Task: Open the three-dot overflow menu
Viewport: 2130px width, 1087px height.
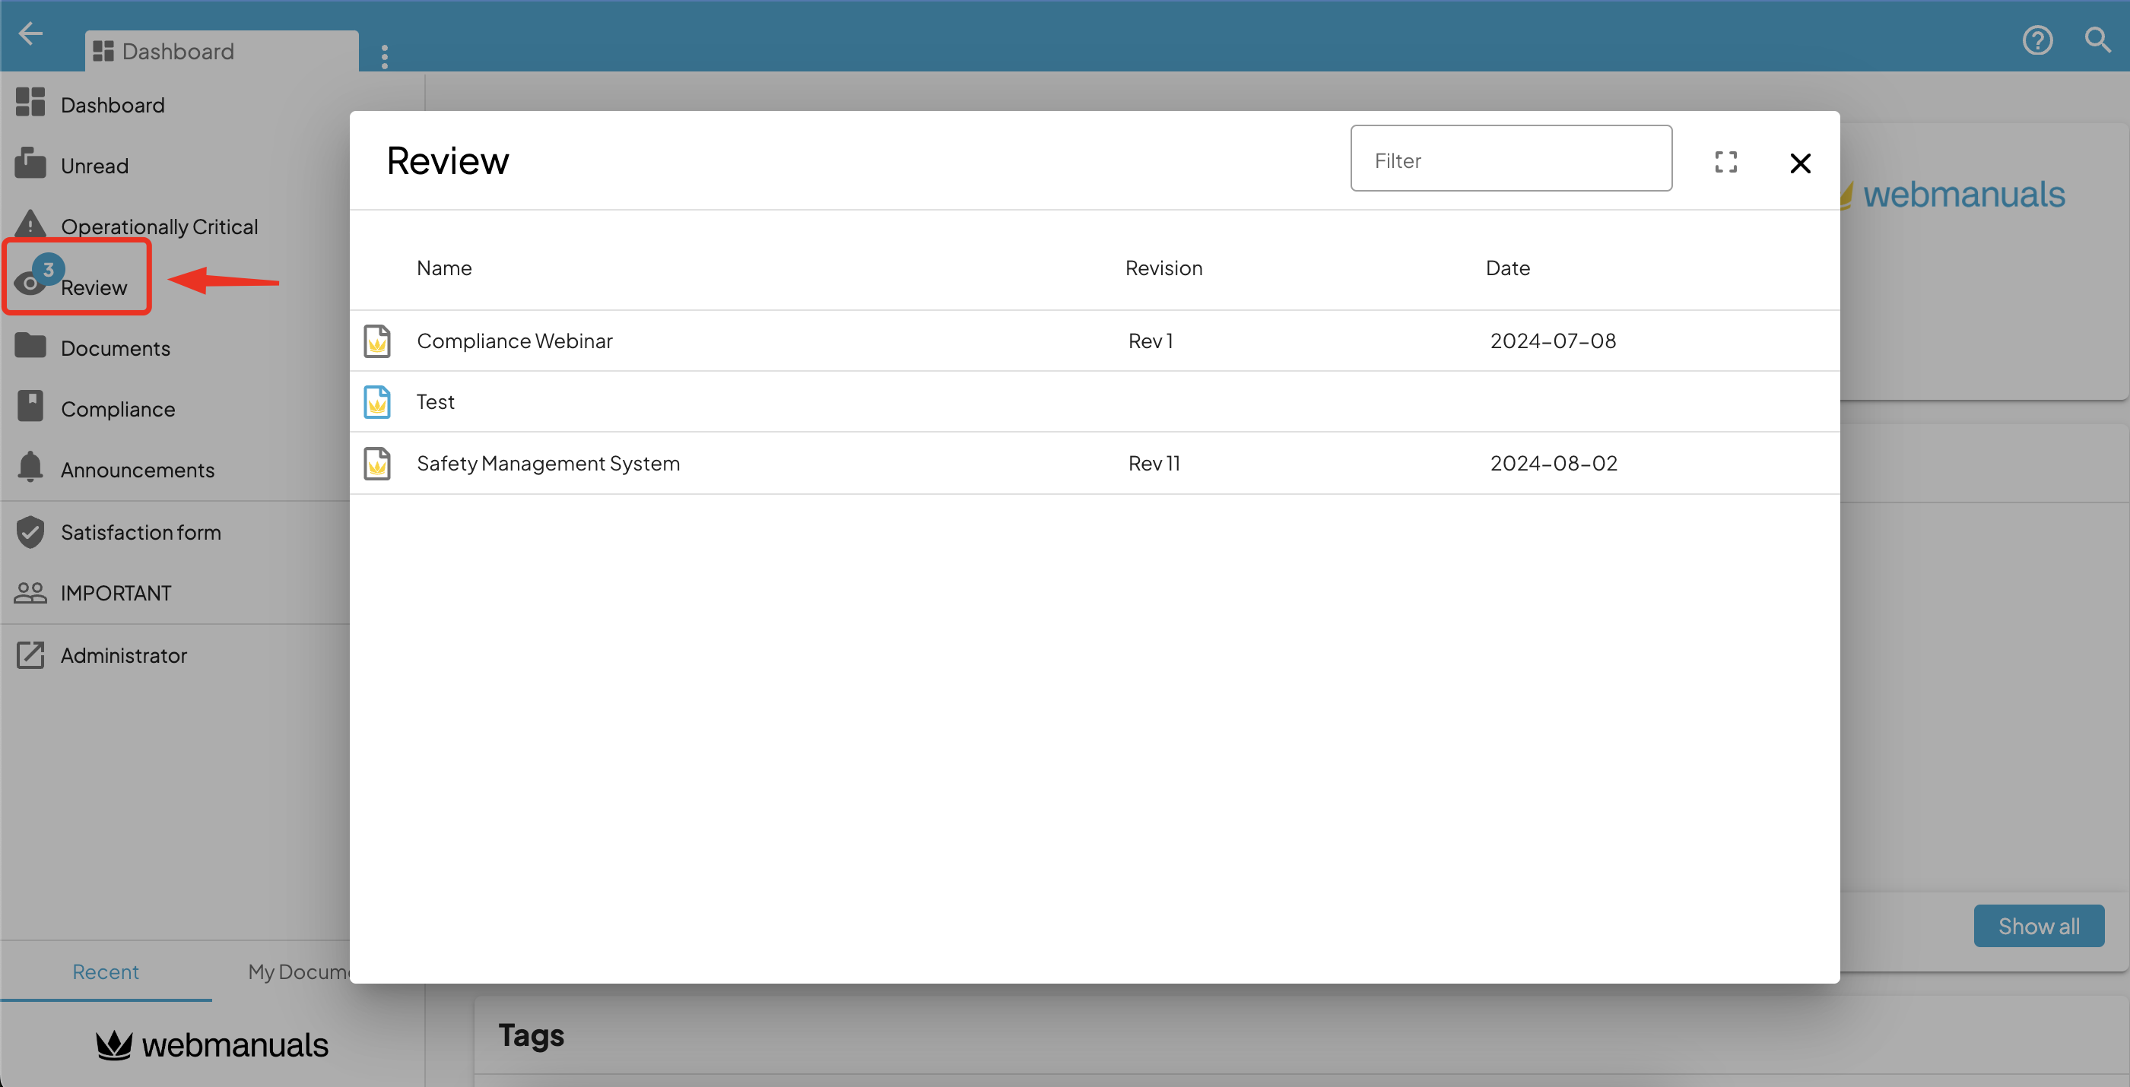Action: coord(385,55)
